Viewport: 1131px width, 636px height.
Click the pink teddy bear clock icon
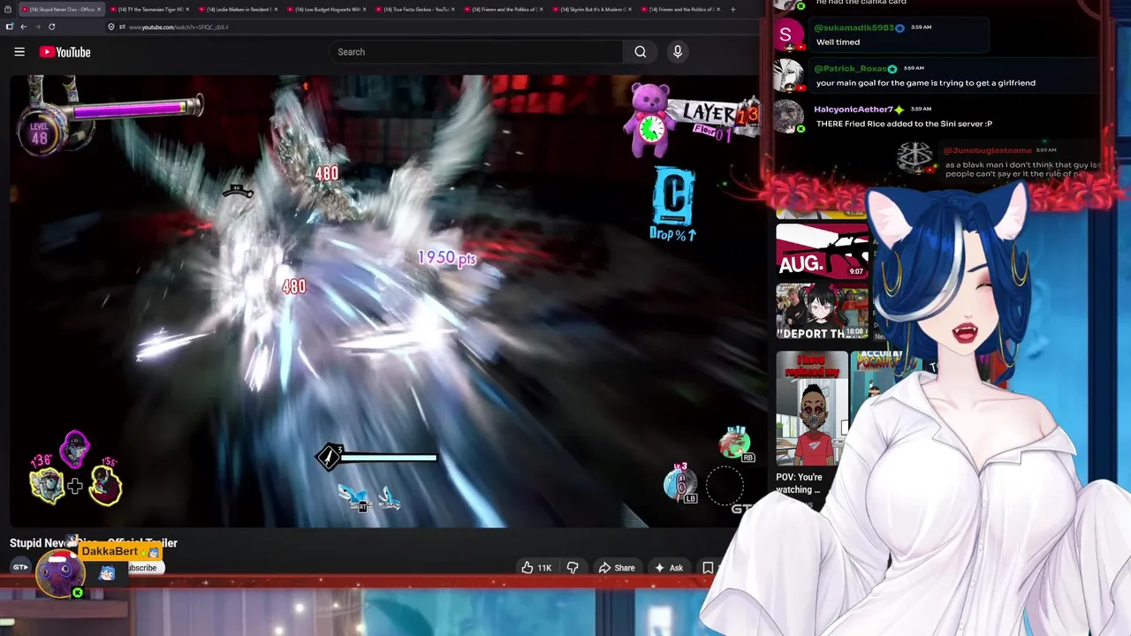pyautogui.click(x=650, y=121)
